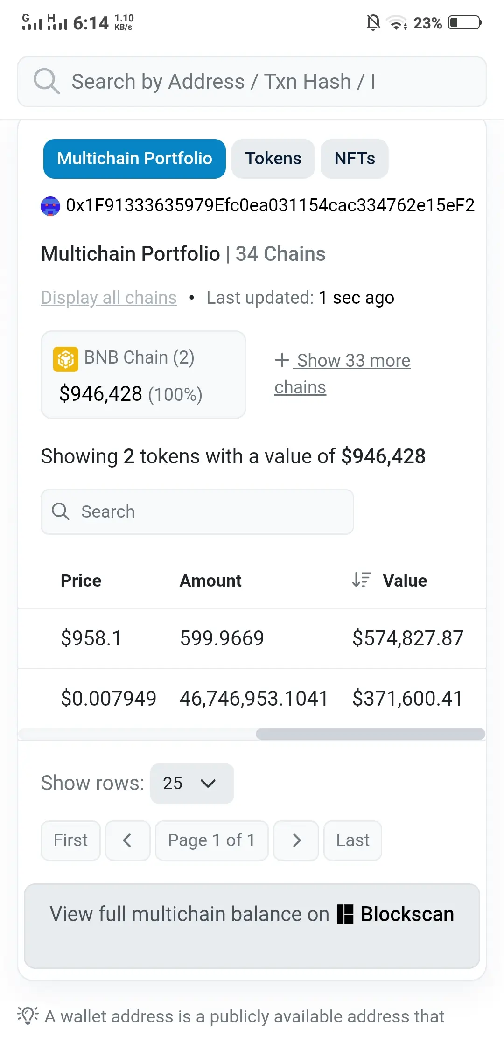The image size is (504, 1064).
Task: Tap the muted notification bell icon
Action: [373, 22]
